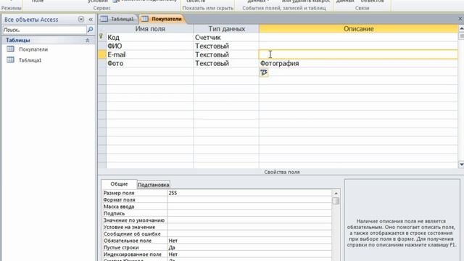Click the Фотография description cell
The image size is (464, 261).
click(x=358, y=63)
